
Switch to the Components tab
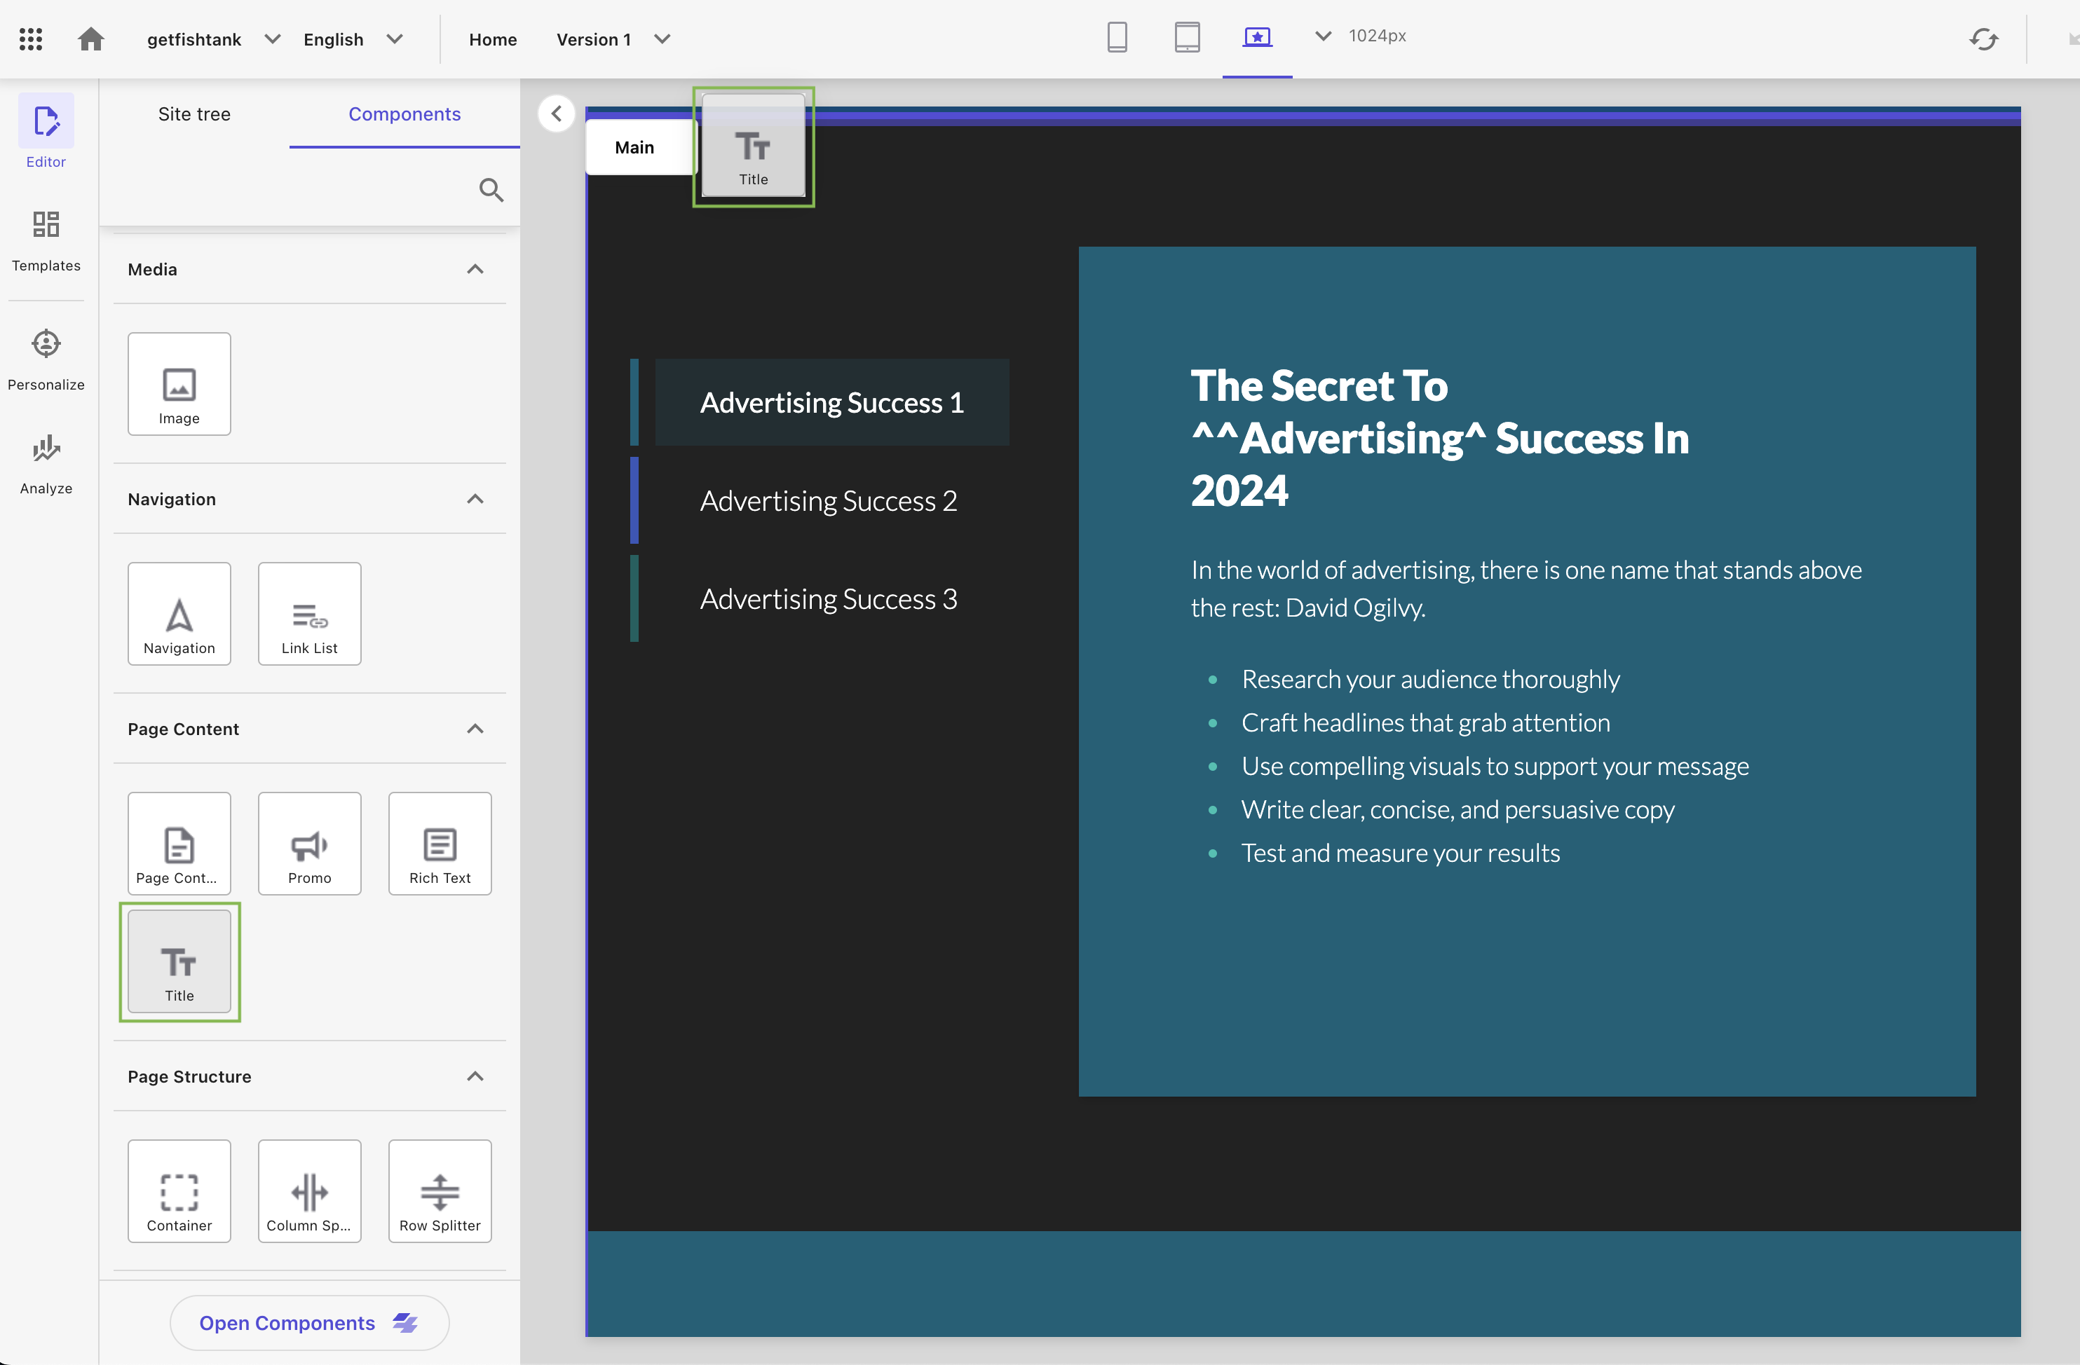tap(404, 113)
